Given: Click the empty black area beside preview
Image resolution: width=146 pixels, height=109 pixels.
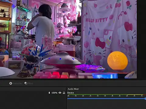Looking at the screenshot, I should pyautogui.click(x=141, y=39).
